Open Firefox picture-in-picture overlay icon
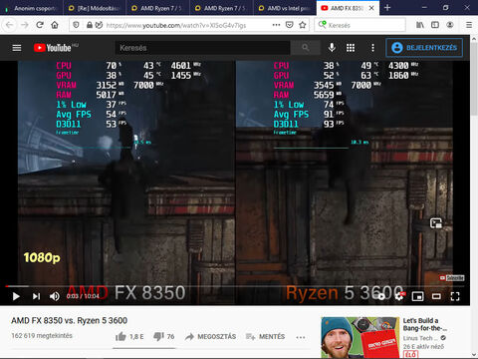This screenshot has width=478, height=359. point(436,223)
